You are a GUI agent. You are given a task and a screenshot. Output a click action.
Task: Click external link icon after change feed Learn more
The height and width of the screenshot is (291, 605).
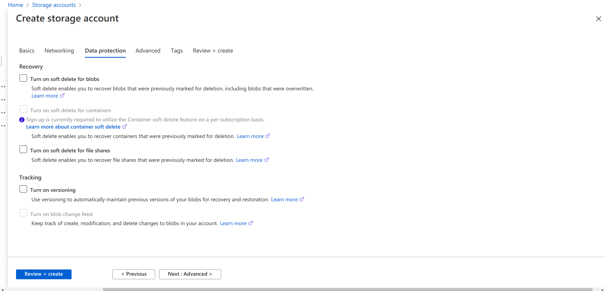click(x=251, y=223)
